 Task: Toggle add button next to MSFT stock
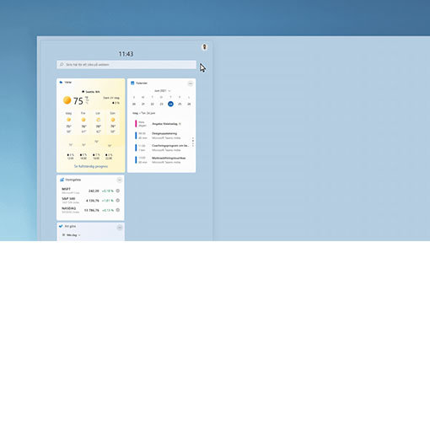coord(118,191)
